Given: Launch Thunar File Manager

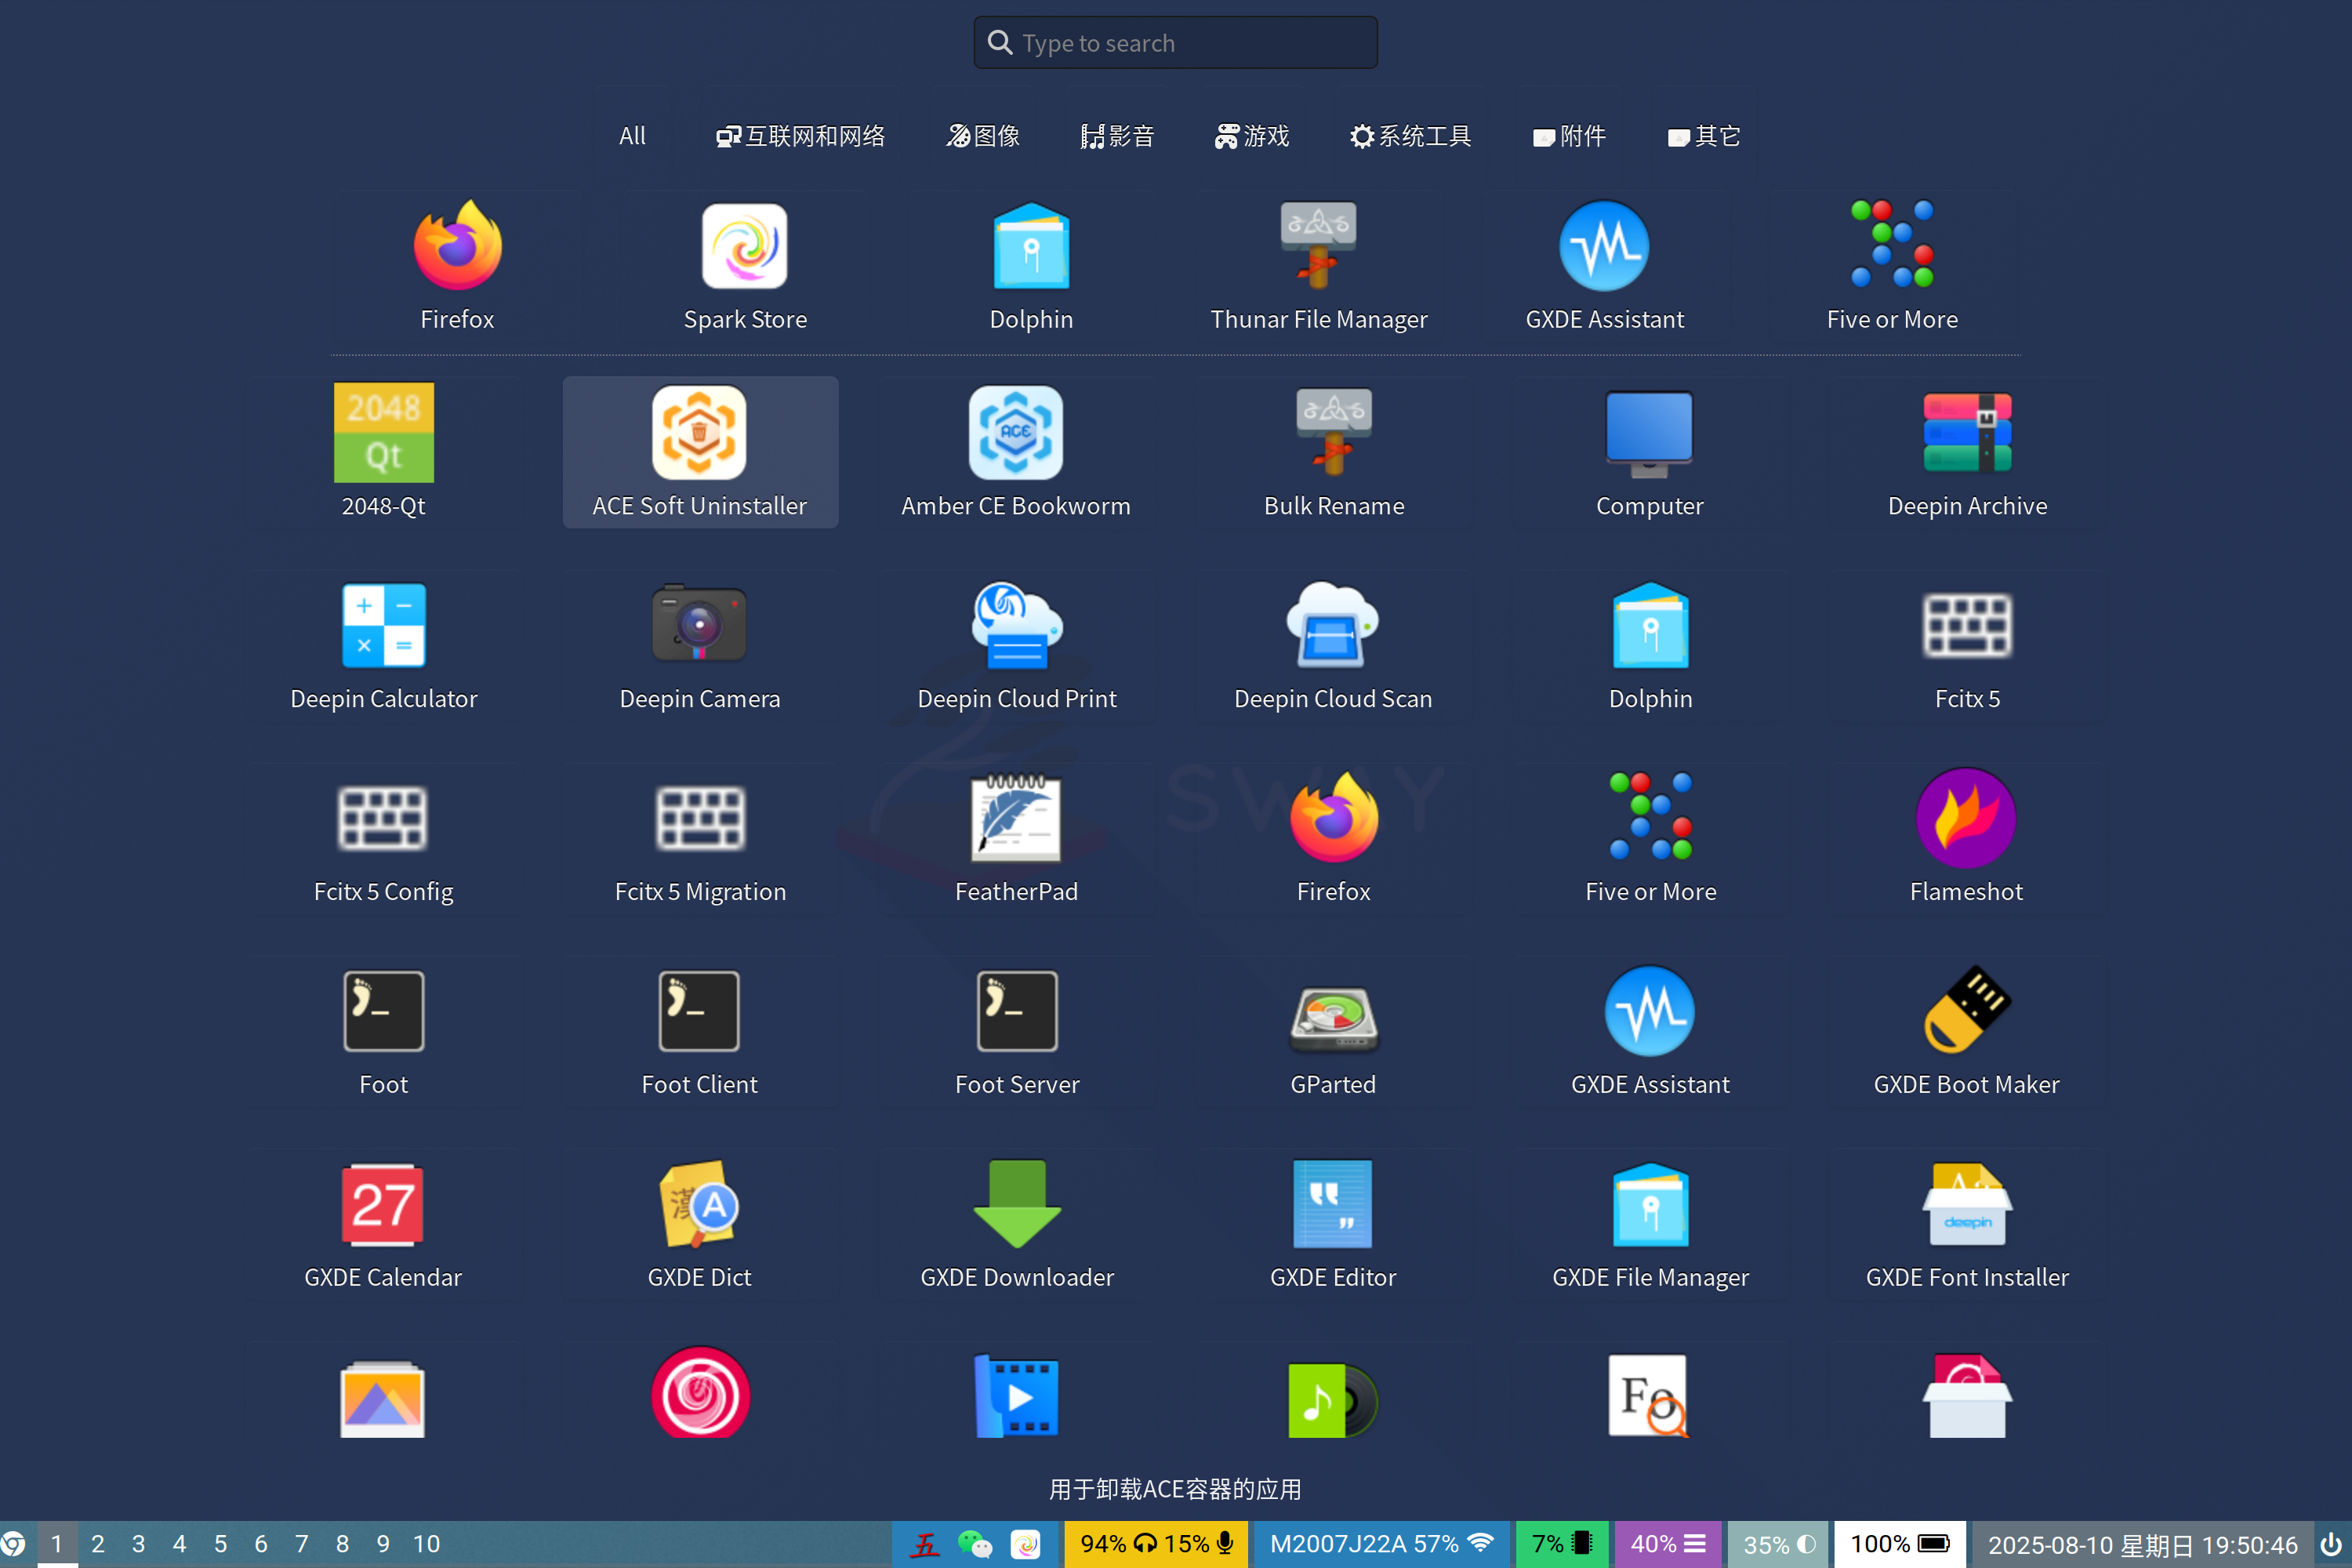Looking at the screenshot, I should [x=1318, y=266].
